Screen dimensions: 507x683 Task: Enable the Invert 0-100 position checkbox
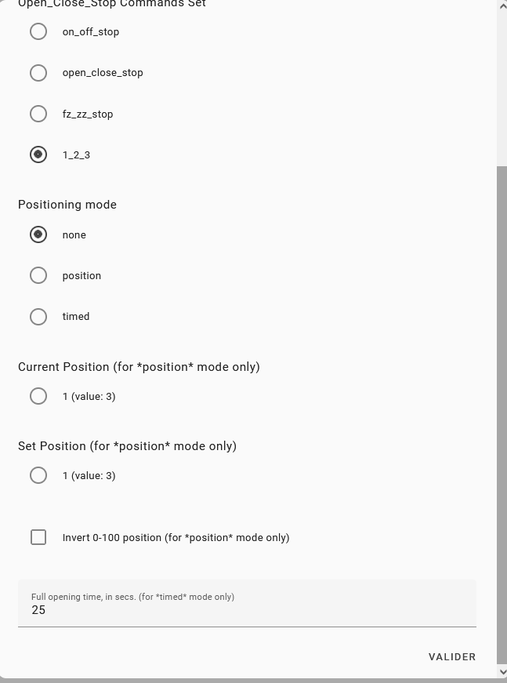pyautogui.click(x=38, y=537)
